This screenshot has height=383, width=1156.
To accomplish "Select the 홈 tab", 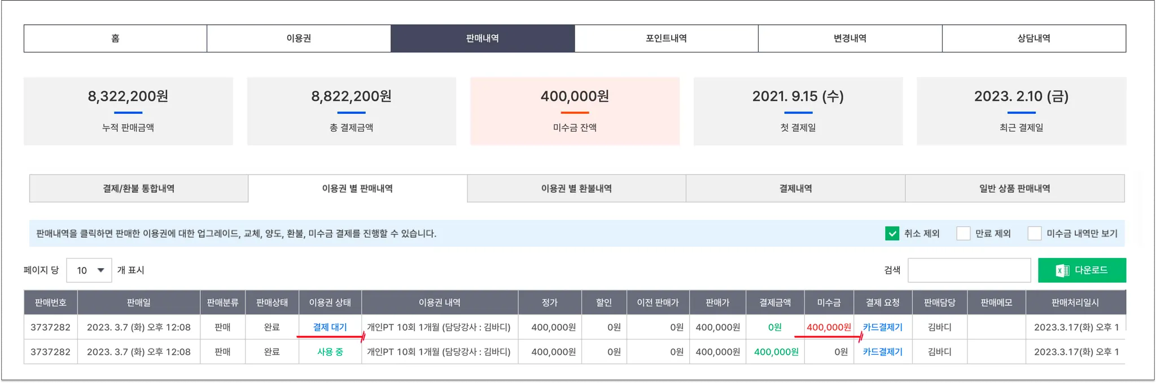I will [x=115, y=38].
